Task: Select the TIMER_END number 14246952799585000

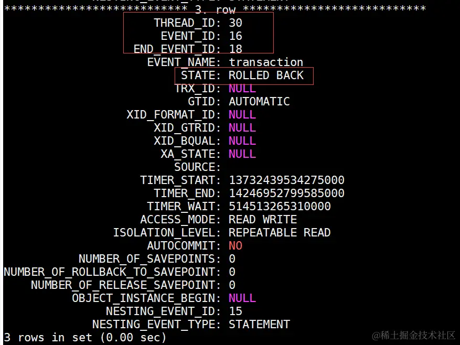Action: (286, 193)
